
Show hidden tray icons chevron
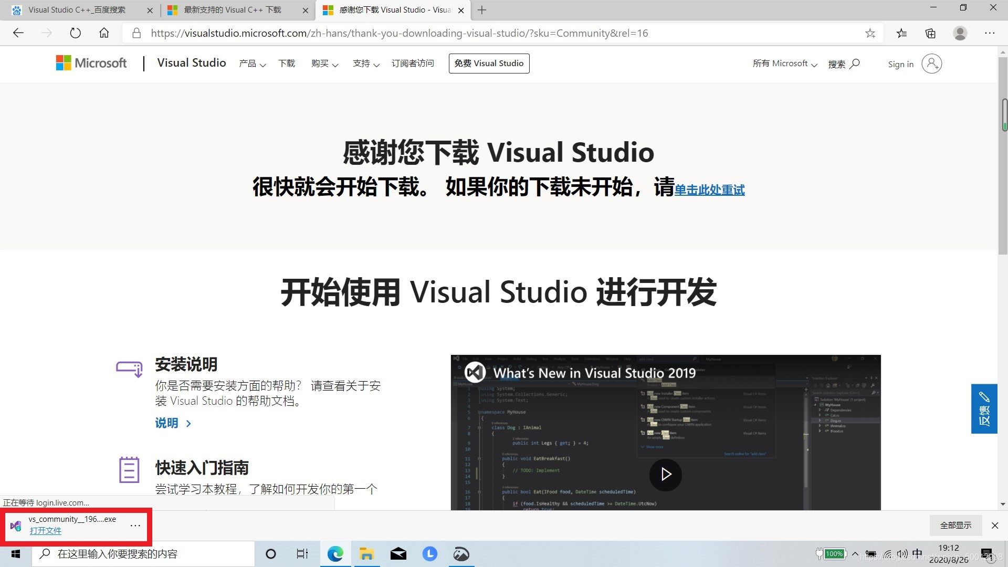click(x=855, y=554)
